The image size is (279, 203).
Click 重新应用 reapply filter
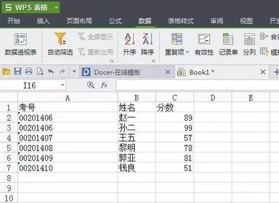(95, 52)
